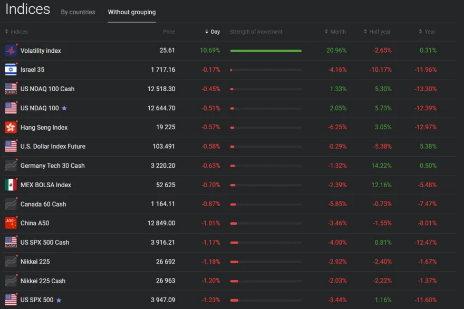Click the Canada 60 Cash icon
The width and height of the screenshot is (464, 309).
coord(11,204)
